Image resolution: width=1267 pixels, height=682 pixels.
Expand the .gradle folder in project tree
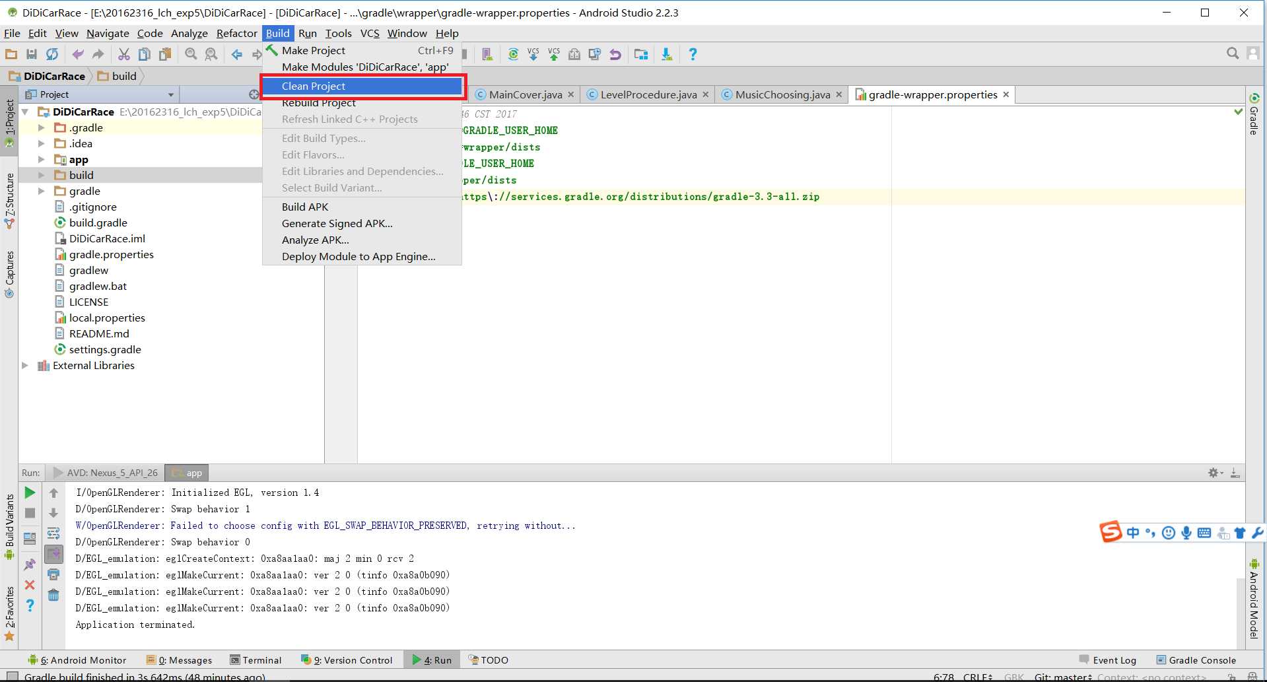(41, 127)
